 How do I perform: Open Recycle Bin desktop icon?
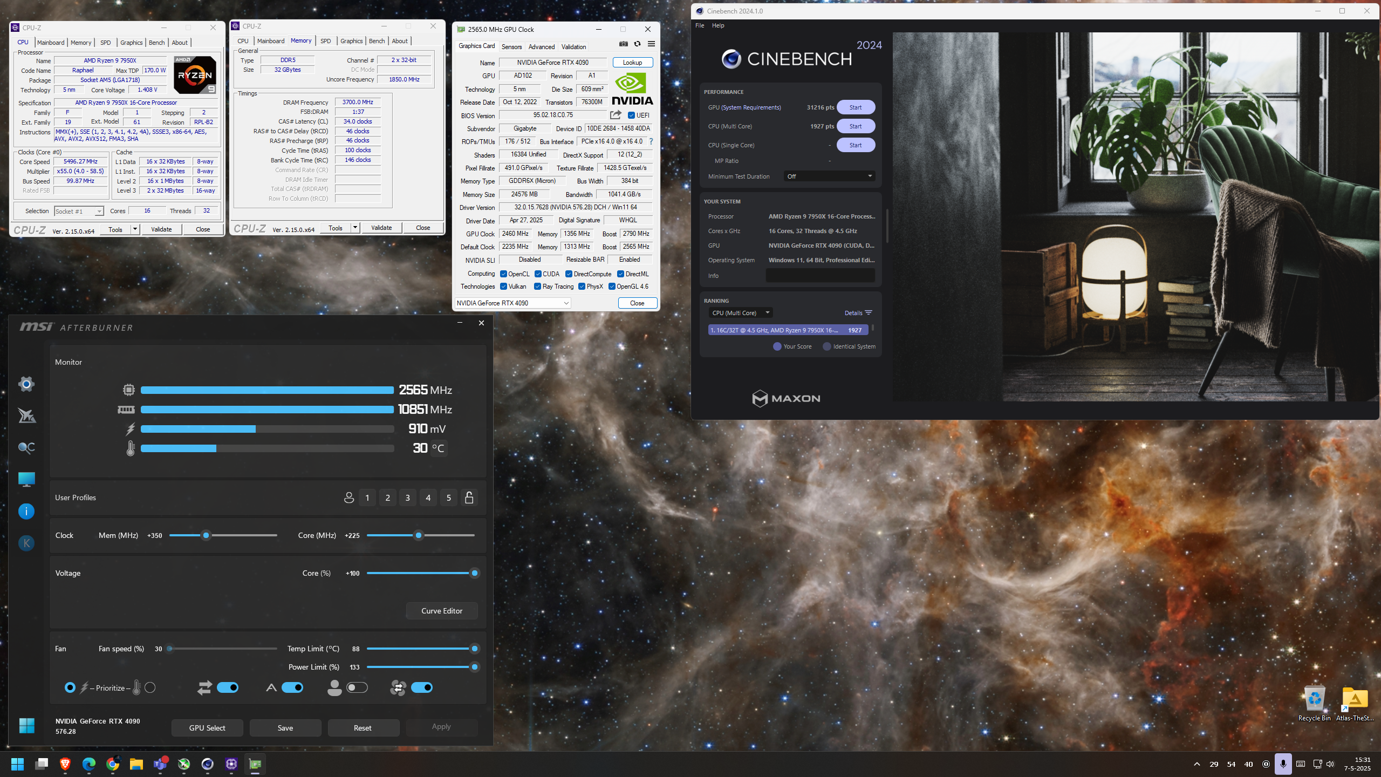1315,704
